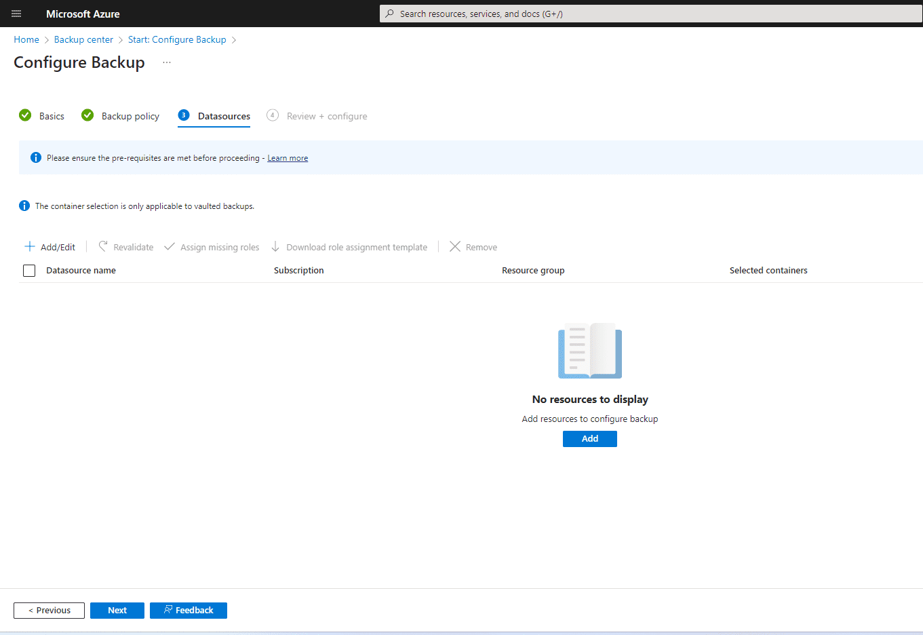Click the Add/Edit plus icon
Image resolution: width=923 pixels, height=635 pixels.
(30, 247)
